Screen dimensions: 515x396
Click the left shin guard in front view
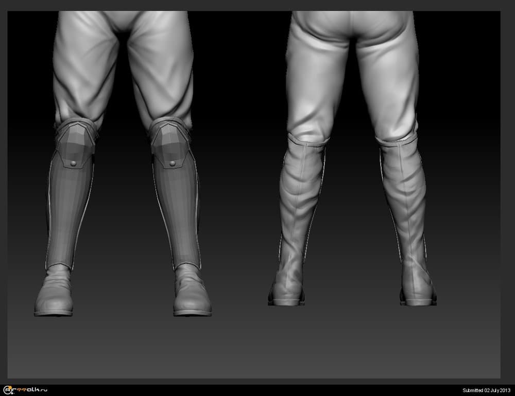70,216
